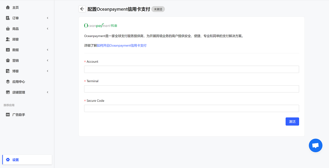
Task: Expand the 店铺管理 submenu chevron
Action: [48, 92]
